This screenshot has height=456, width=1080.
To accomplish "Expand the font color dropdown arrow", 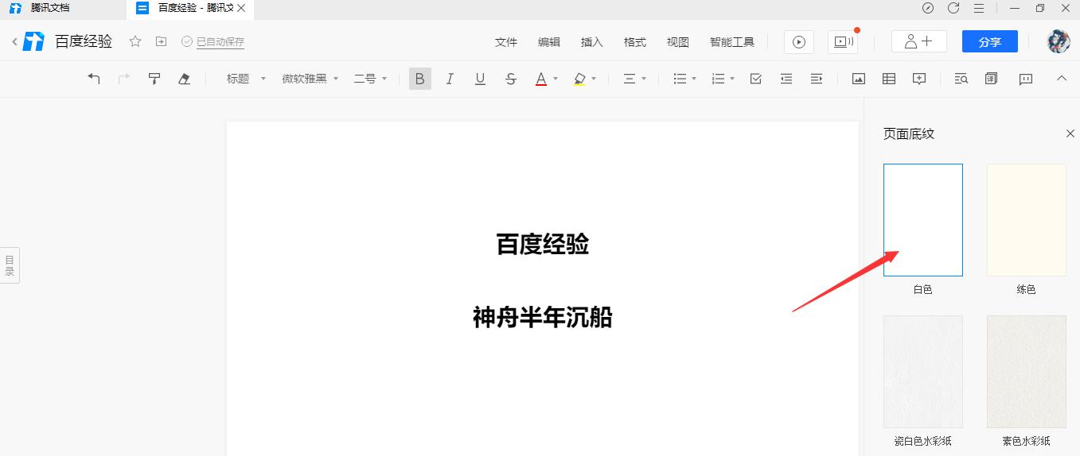I will click(x=556, y=79).
